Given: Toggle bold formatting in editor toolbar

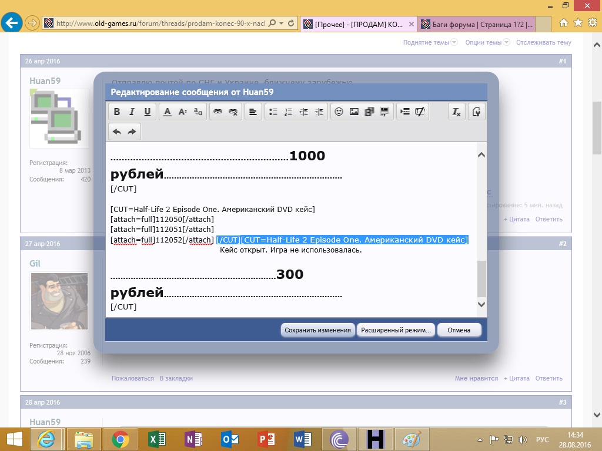Looking at the screenshot, I should [117, 112].
